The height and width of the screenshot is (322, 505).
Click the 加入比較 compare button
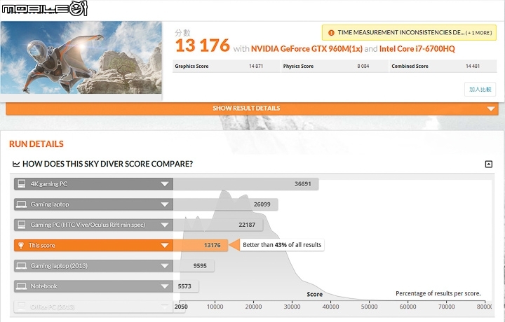click(480, 90)
